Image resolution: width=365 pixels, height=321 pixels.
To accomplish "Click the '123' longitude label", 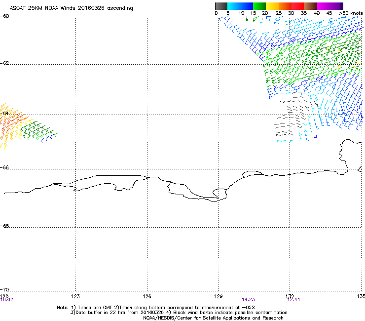I will pos(75,296).
